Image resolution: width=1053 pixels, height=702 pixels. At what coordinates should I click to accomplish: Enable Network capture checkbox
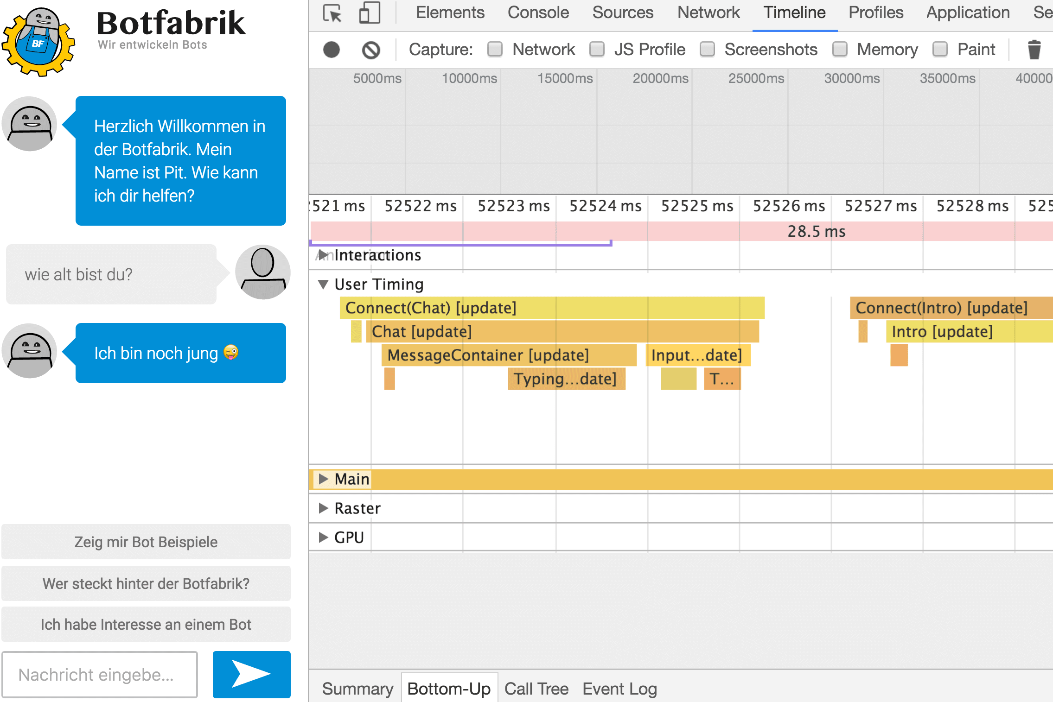pyautogui.click(x=495, y=49)
